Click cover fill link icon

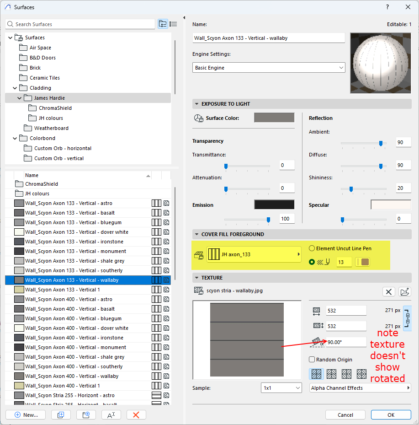(x=199, y=255)
